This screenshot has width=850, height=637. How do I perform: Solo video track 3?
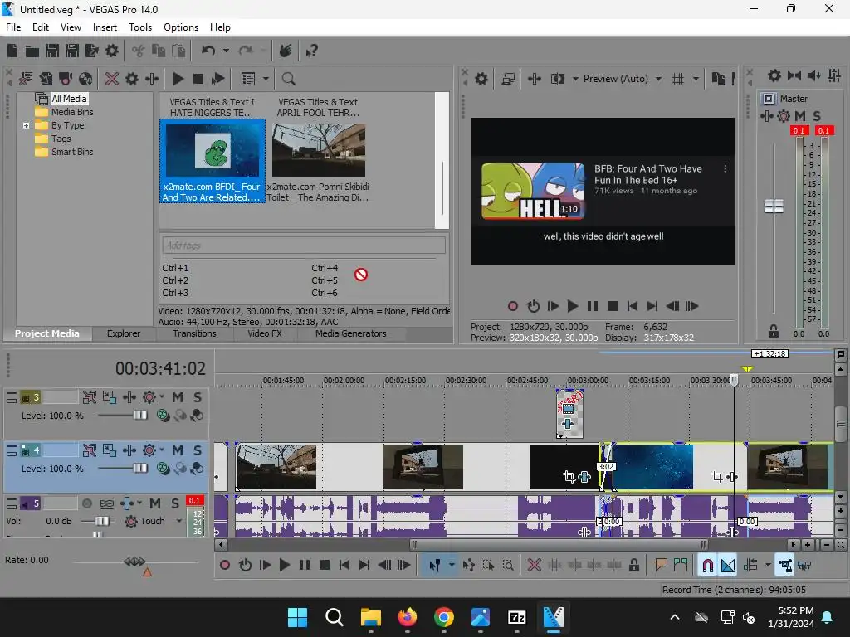tap(198, 397)
